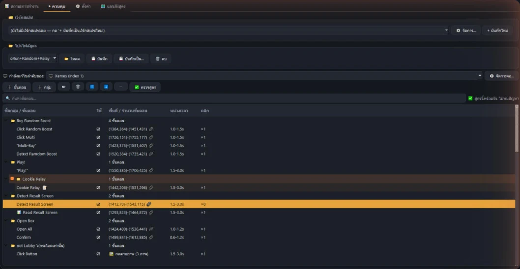Click folder icon of Open Box group

[x=13, y=220]
